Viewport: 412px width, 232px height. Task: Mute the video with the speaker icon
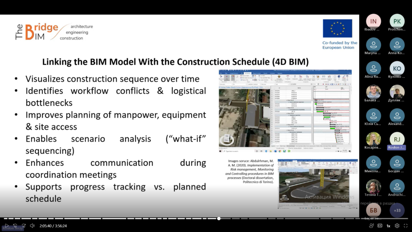(32, 226)
